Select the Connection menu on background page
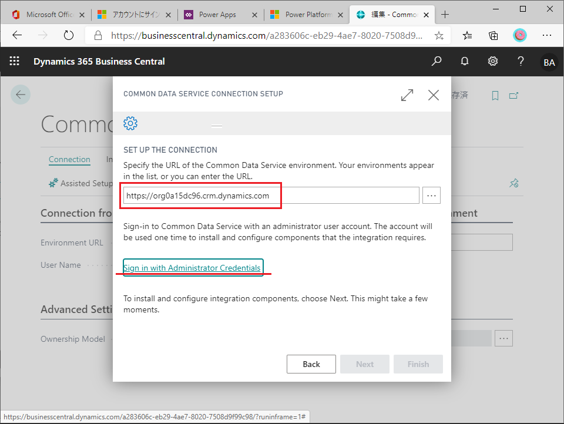This screenshot has width=564, height=424. tap(69, 159)
